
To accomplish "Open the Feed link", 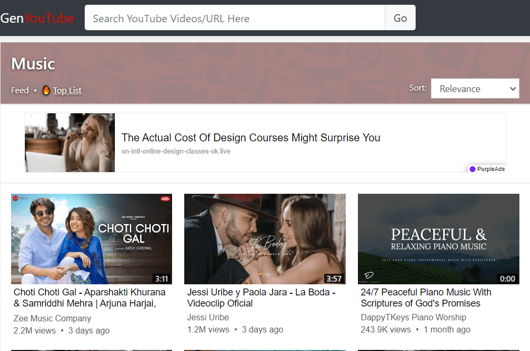I will point(20,90).
